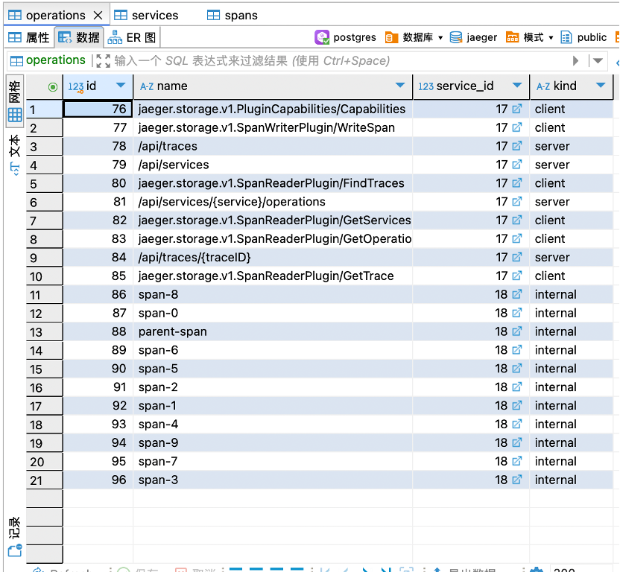Click the green operations label in filter bar
This screenshot has height=572, width=620.
(x=55, y=60)
